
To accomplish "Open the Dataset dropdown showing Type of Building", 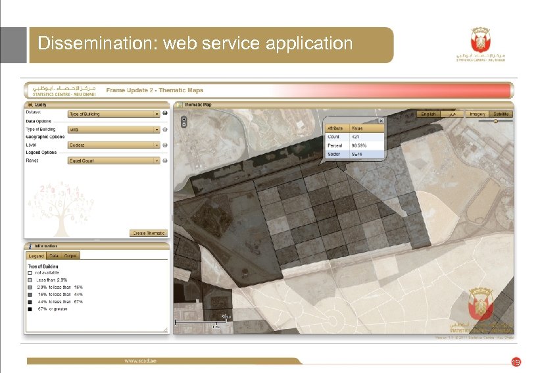I will click(x=114, y=114).
